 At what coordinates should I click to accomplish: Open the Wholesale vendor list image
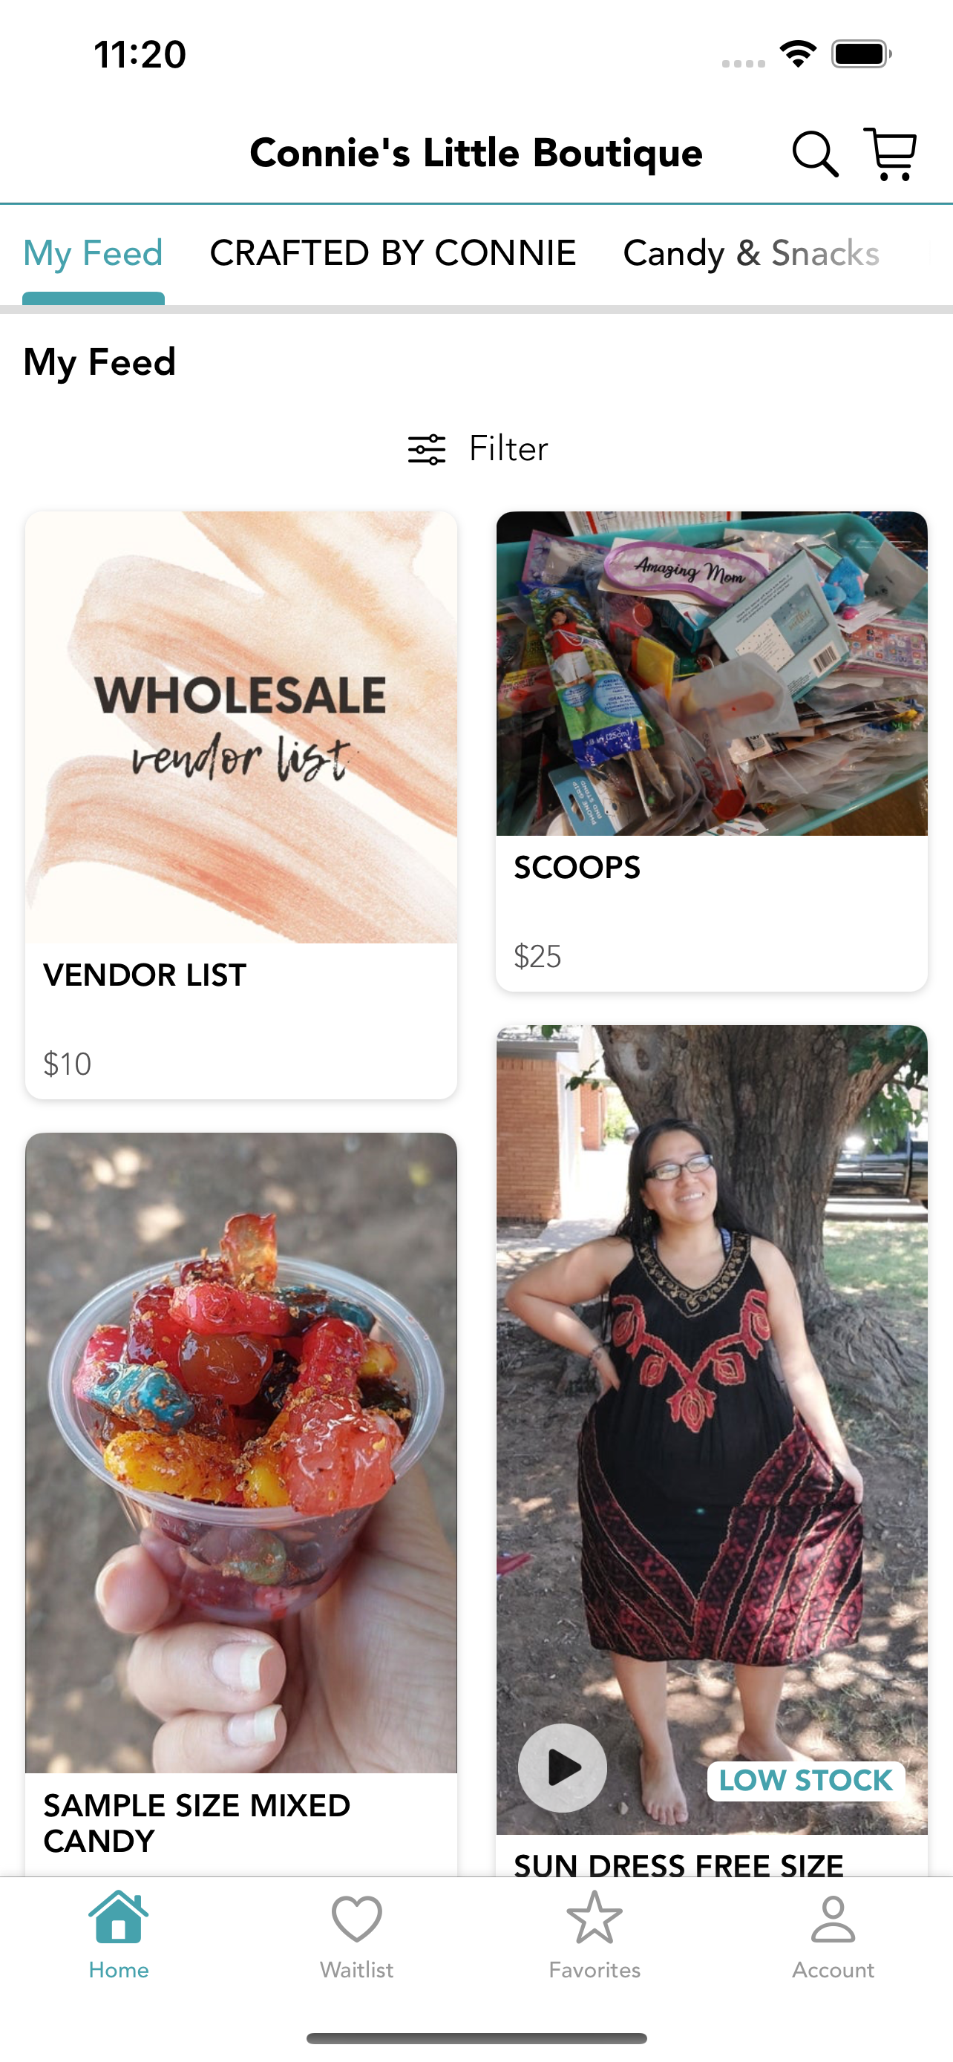coord(241,727)
